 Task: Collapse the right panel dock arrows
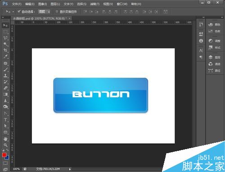coord(222,18)
